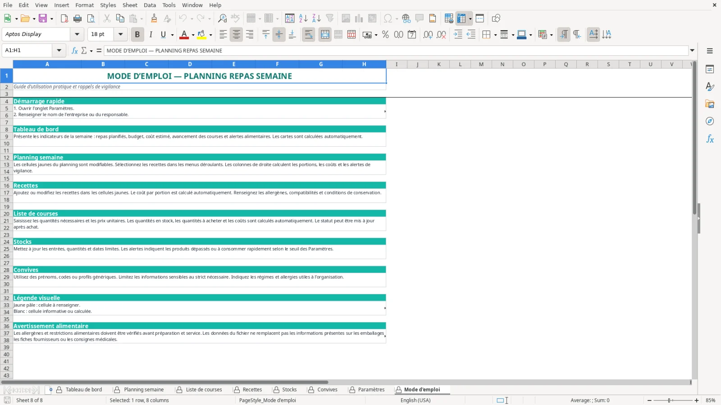Open the Sheet menu
The image size is (721, 405).
[x=130, y=5]
